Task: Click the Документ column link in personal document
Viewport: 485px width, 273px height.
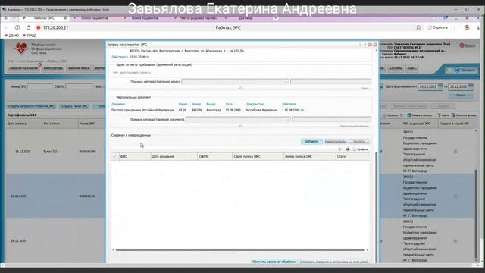Action: (x=118, y=105)
